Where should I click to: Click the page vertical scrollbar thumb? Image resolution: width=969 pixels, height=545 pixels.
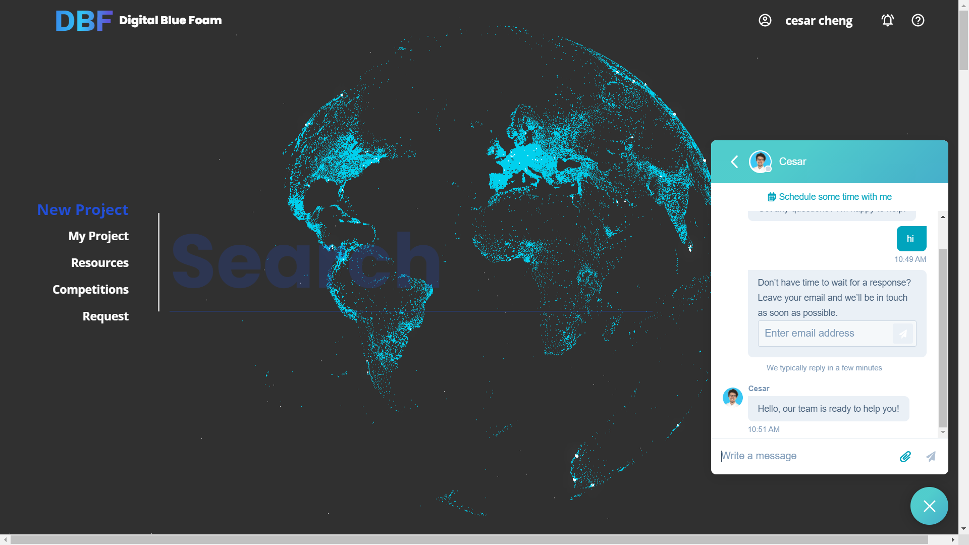[x=963, y=40]
